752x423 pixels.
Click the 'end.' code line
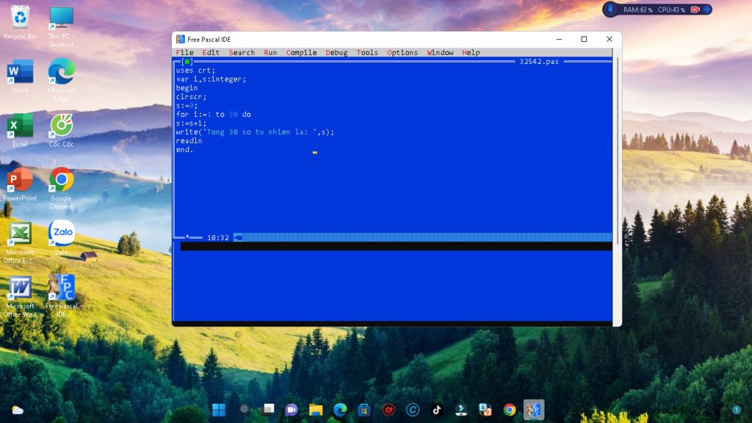point(184,150)
